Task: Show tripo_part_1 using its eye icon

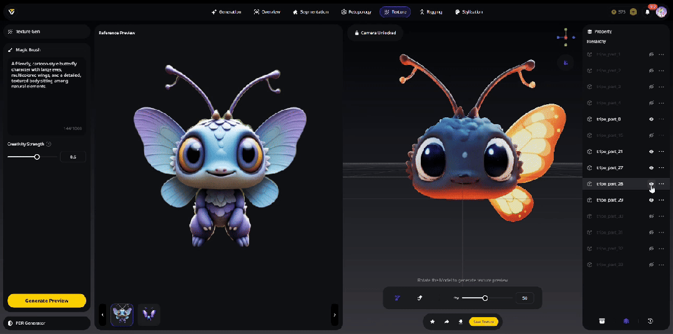Action: pyautogui.click(x=651, y=54)
